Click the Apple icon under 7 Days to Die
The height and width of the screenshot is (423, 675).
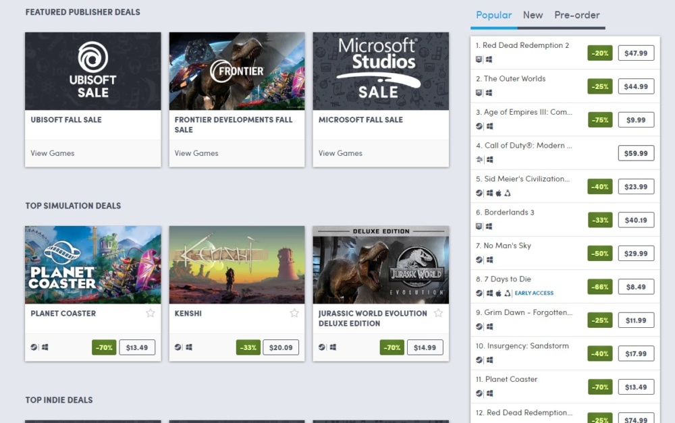(499, 293)
